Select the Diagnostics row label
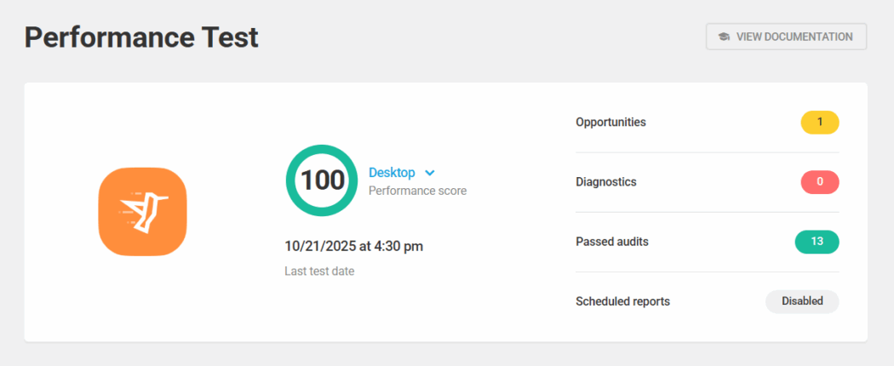Image resolution: width=894 pixels, height=366 pixels. (605, 181)
